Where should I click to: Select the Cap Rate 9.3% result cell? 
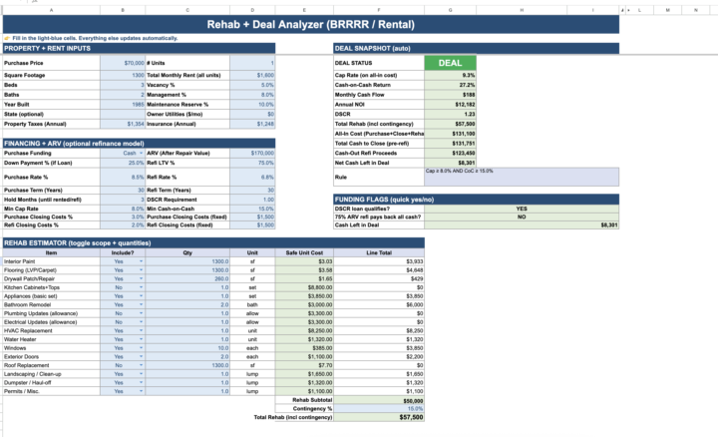[450, 75]
